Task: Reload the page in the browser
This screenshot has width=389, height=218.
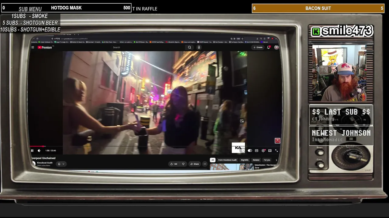Action: [37, 38]
